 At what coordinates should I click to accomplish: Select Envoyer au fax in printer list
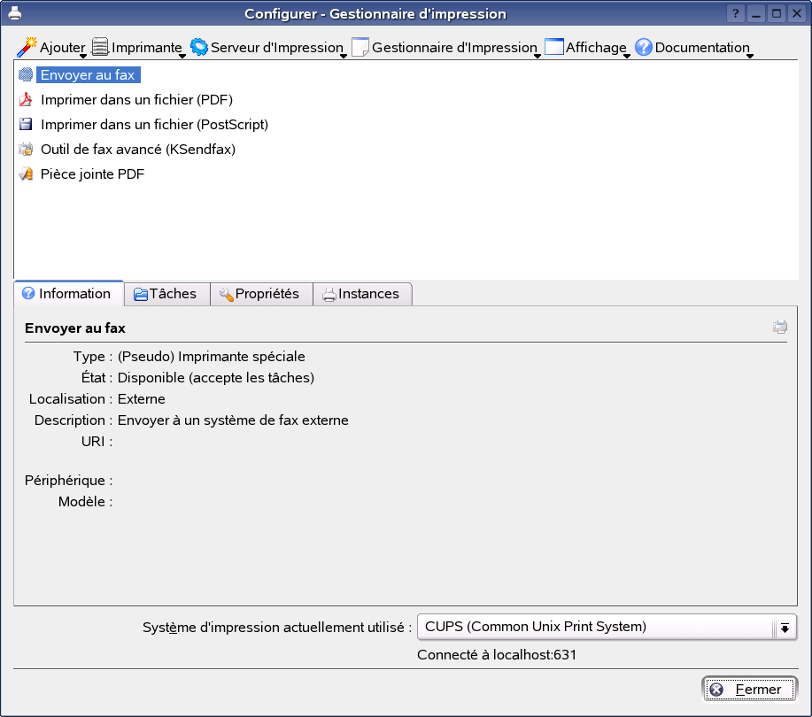[88, 74]
